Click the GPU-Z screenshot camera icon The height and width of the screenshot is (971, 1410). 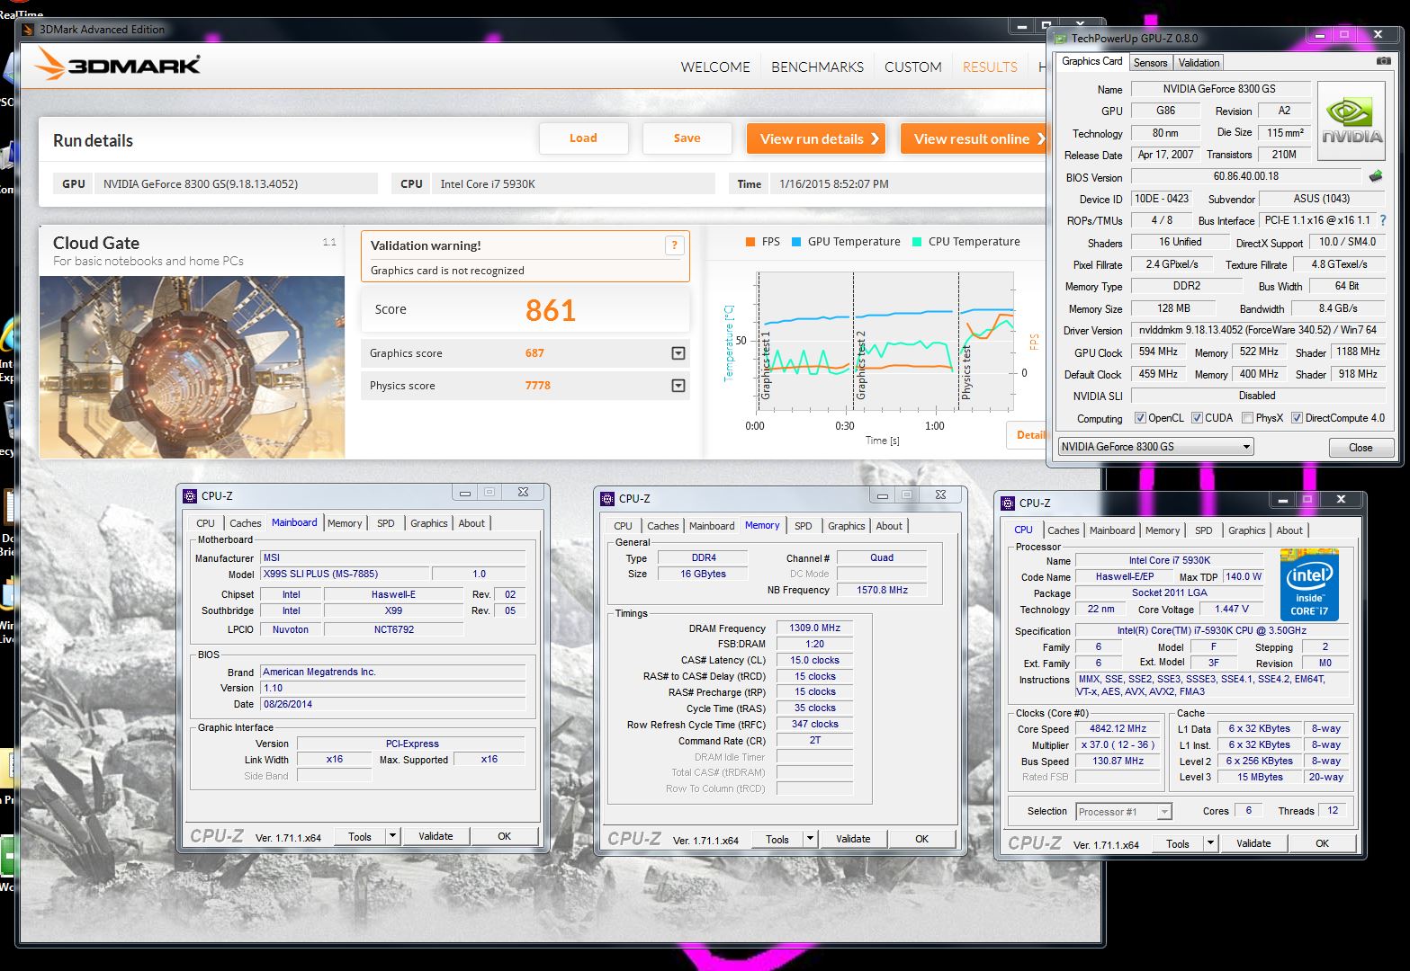[x=1383, y=62]
